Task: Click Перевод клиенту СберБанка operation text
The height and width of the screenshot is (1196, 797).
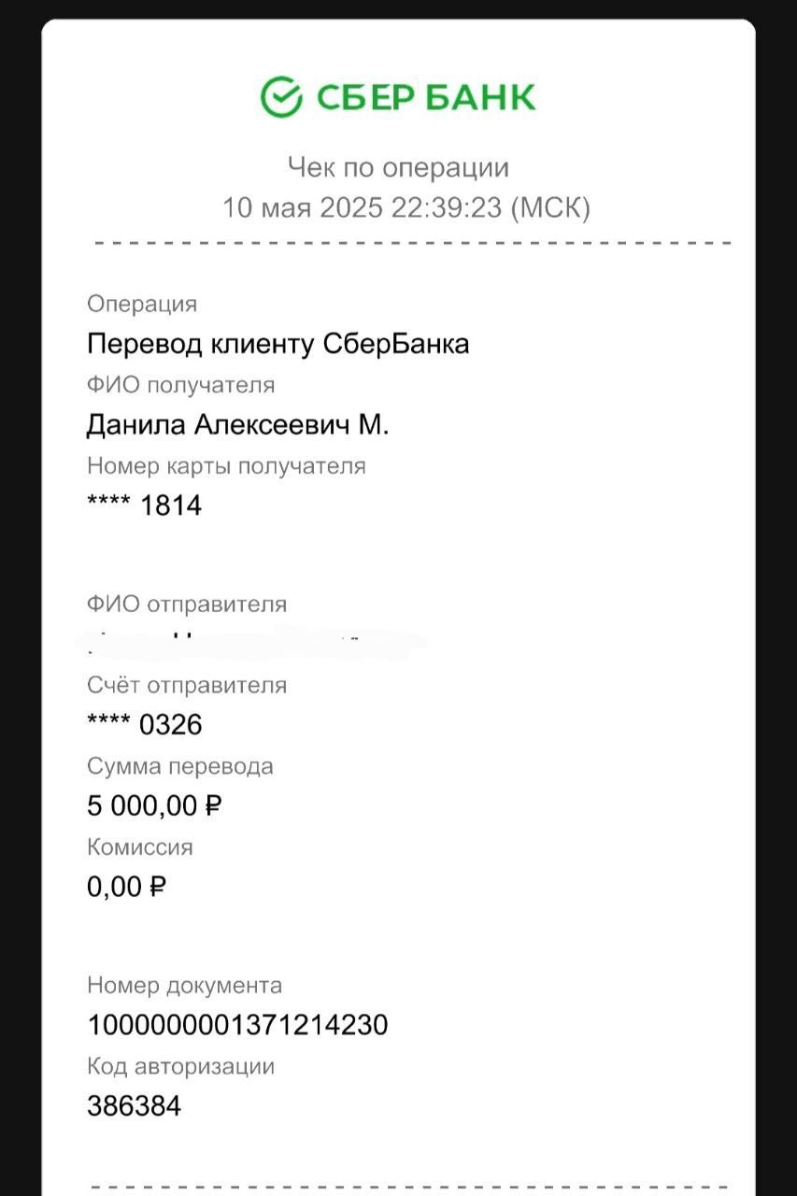Action: [278, 344]
